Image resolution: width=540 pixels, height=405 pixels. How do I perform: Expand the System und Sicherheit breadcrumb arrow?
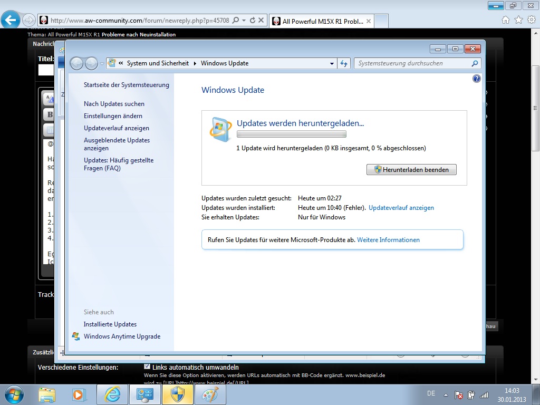(x=195, y=63)
